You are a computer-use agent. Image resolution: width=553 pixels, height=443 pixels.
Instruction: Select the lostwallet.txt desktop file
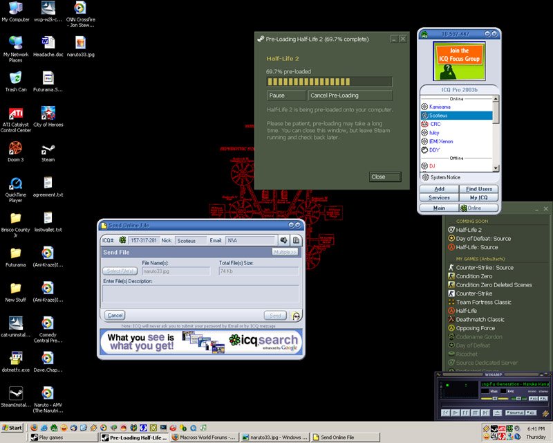[48, 221]
